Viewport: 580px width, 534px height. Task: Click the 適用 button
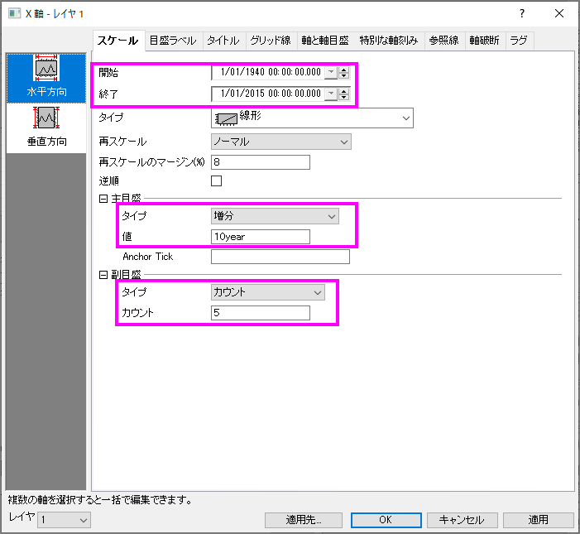(538, 520)
